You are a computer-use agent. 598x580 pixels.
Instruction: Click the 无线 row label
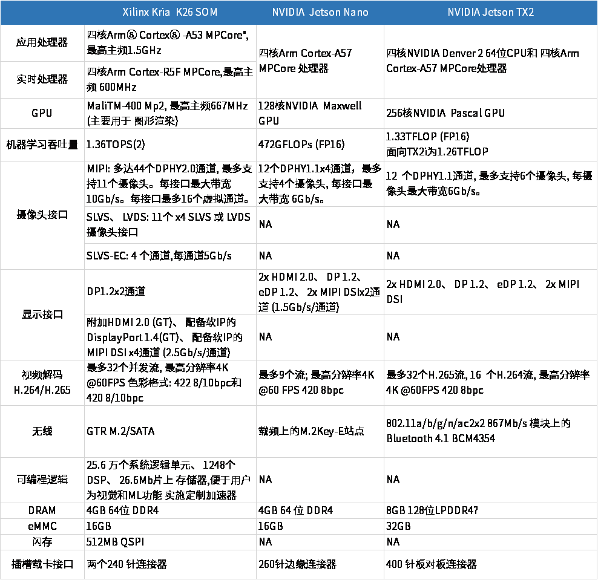(x=42, y=431)
